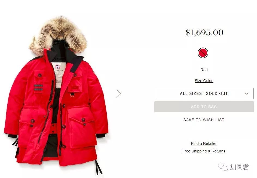
Task: Open Free Shipping & Returns link
Action: (204, 151)
